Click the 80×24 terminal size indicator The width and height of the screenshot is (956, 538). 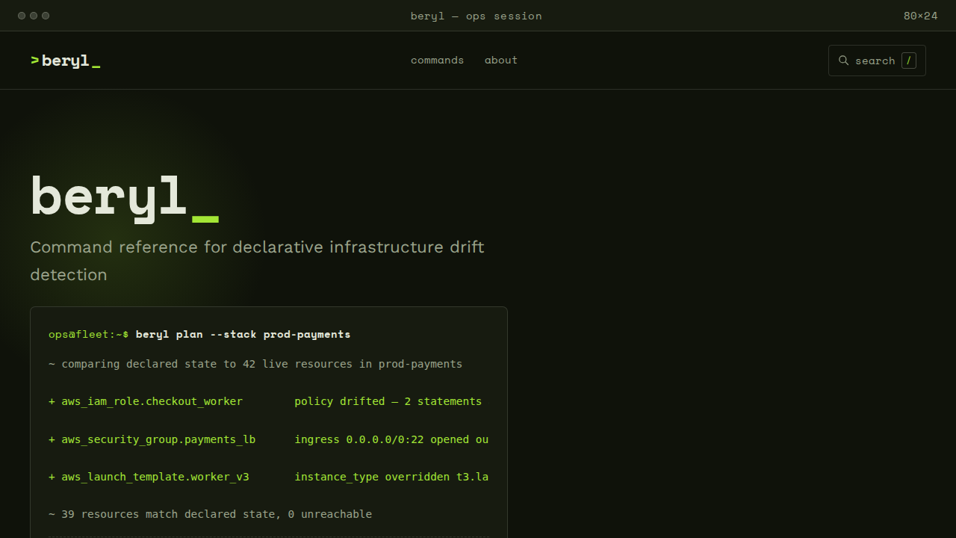point(920,16)
